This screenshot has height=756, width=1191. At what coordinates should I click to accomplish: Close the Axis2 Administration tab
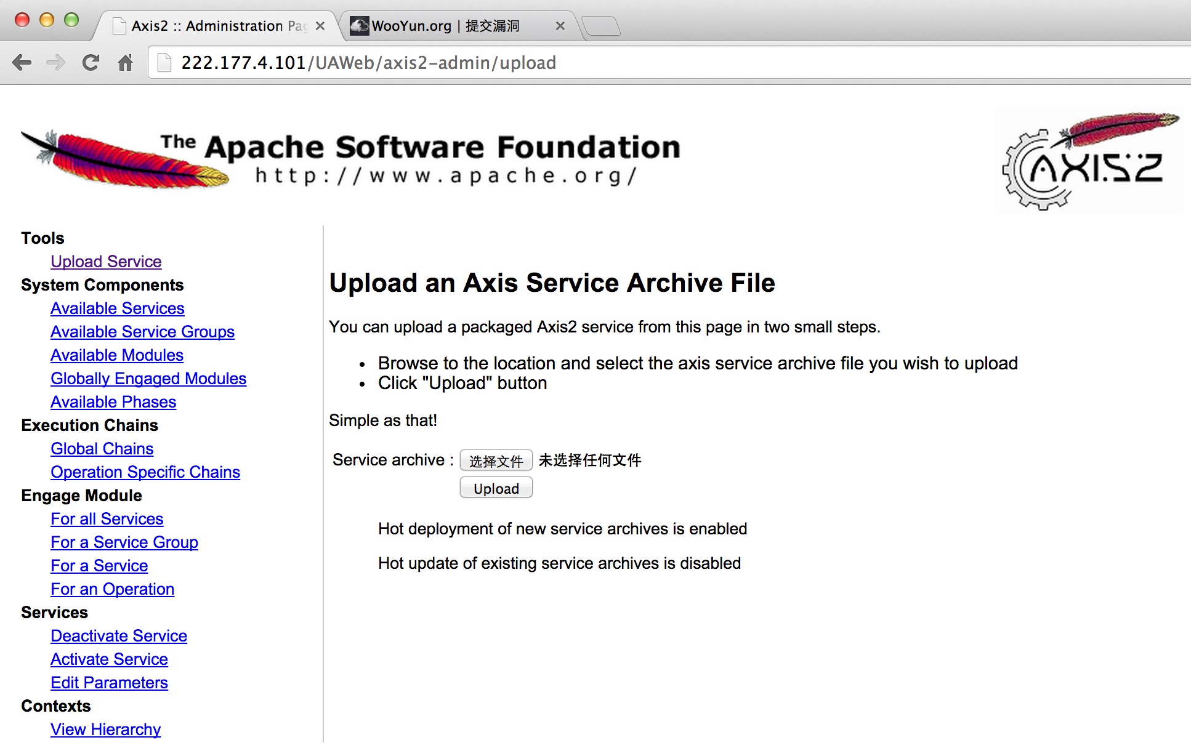(x=320, y=26)
